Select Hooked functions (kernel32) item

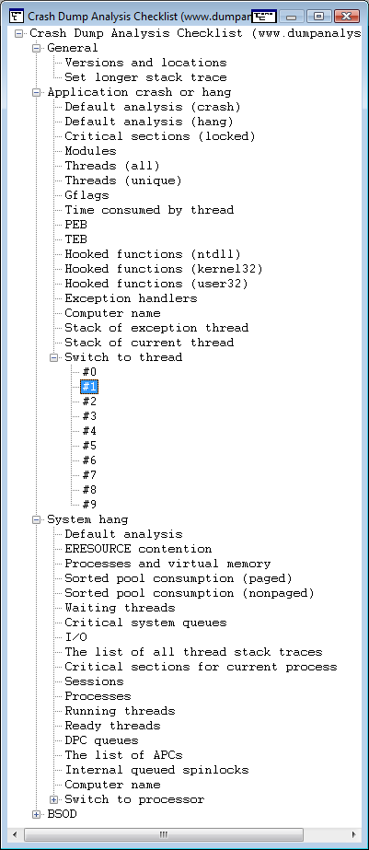(x=164, y=269)
